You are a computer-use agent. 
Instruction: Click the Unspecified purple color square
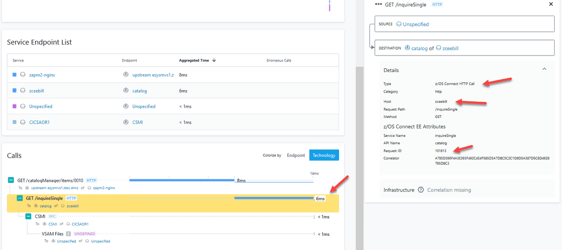coord(14,106)
